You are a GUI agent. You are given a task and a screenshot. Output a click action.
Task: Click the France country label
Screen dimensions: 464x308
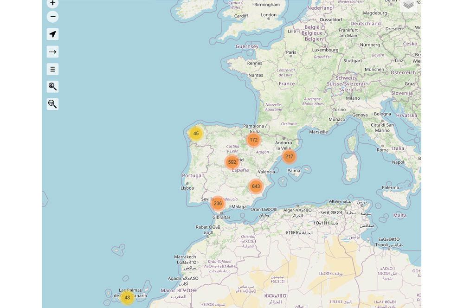tap(287, 84)
